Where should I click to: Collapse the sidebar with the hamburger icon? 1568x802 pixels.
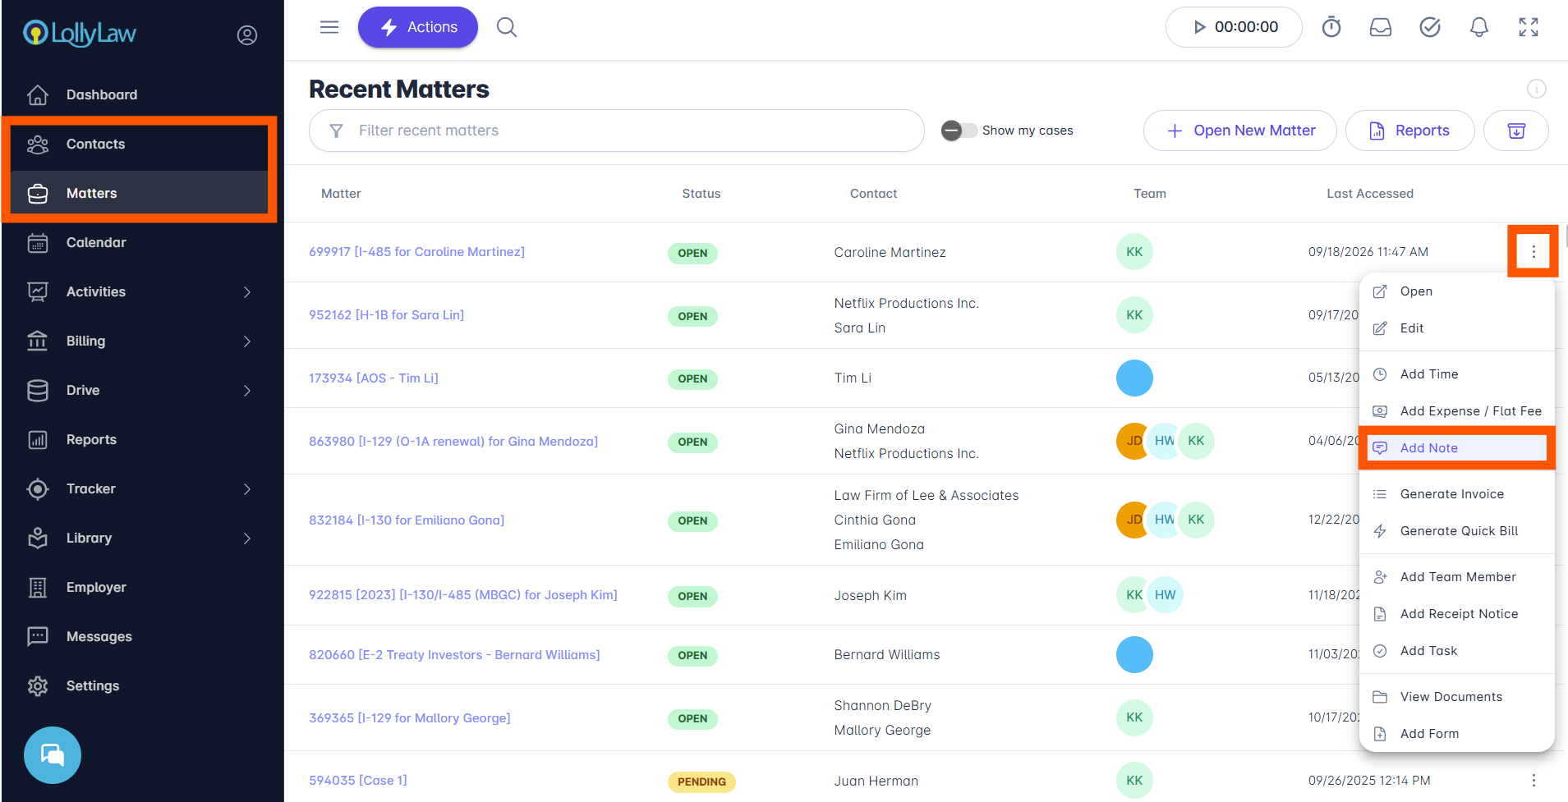329,27
